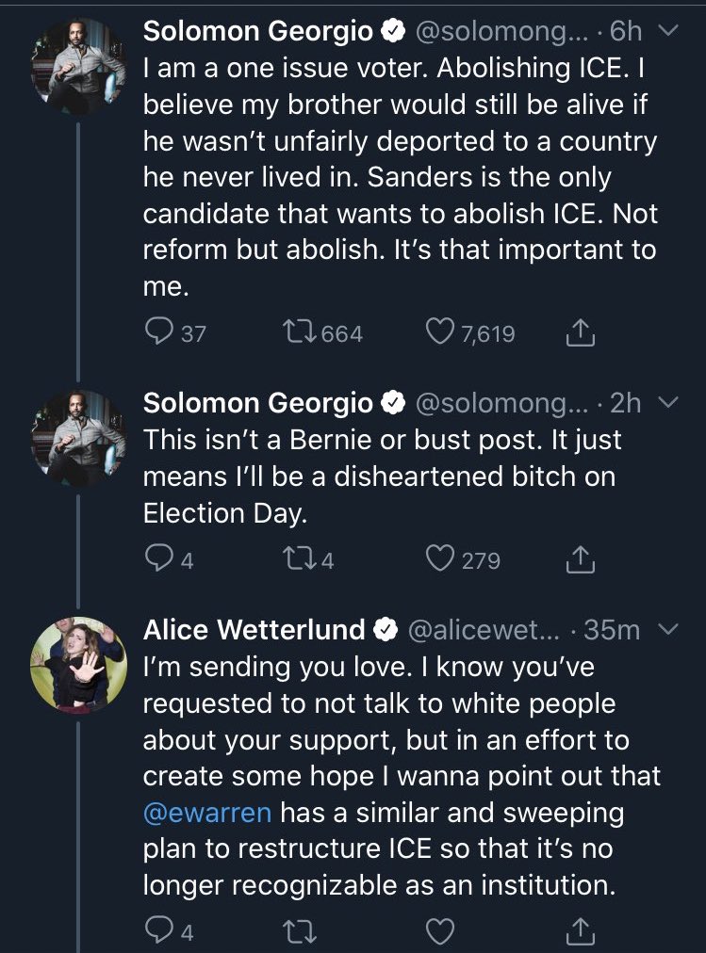Open options chevron on Bernie or bust tweet
The height and width of the screenshot is (953, 706).
666,403
